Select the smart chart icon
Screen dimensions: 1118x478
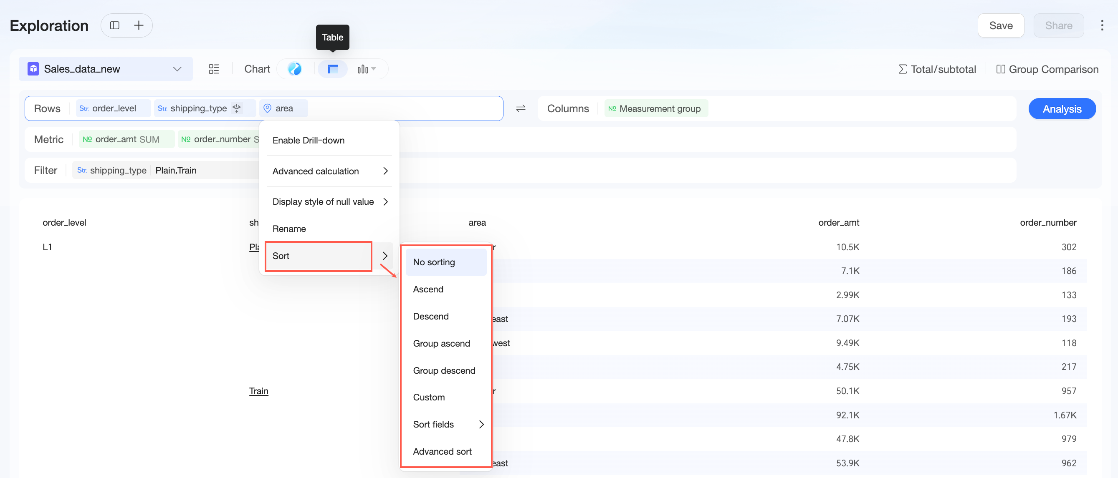295,69
